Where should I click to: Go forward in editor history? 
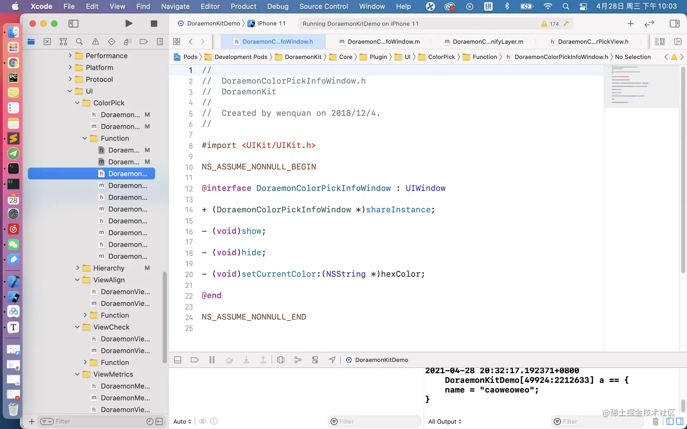point(203,41)
